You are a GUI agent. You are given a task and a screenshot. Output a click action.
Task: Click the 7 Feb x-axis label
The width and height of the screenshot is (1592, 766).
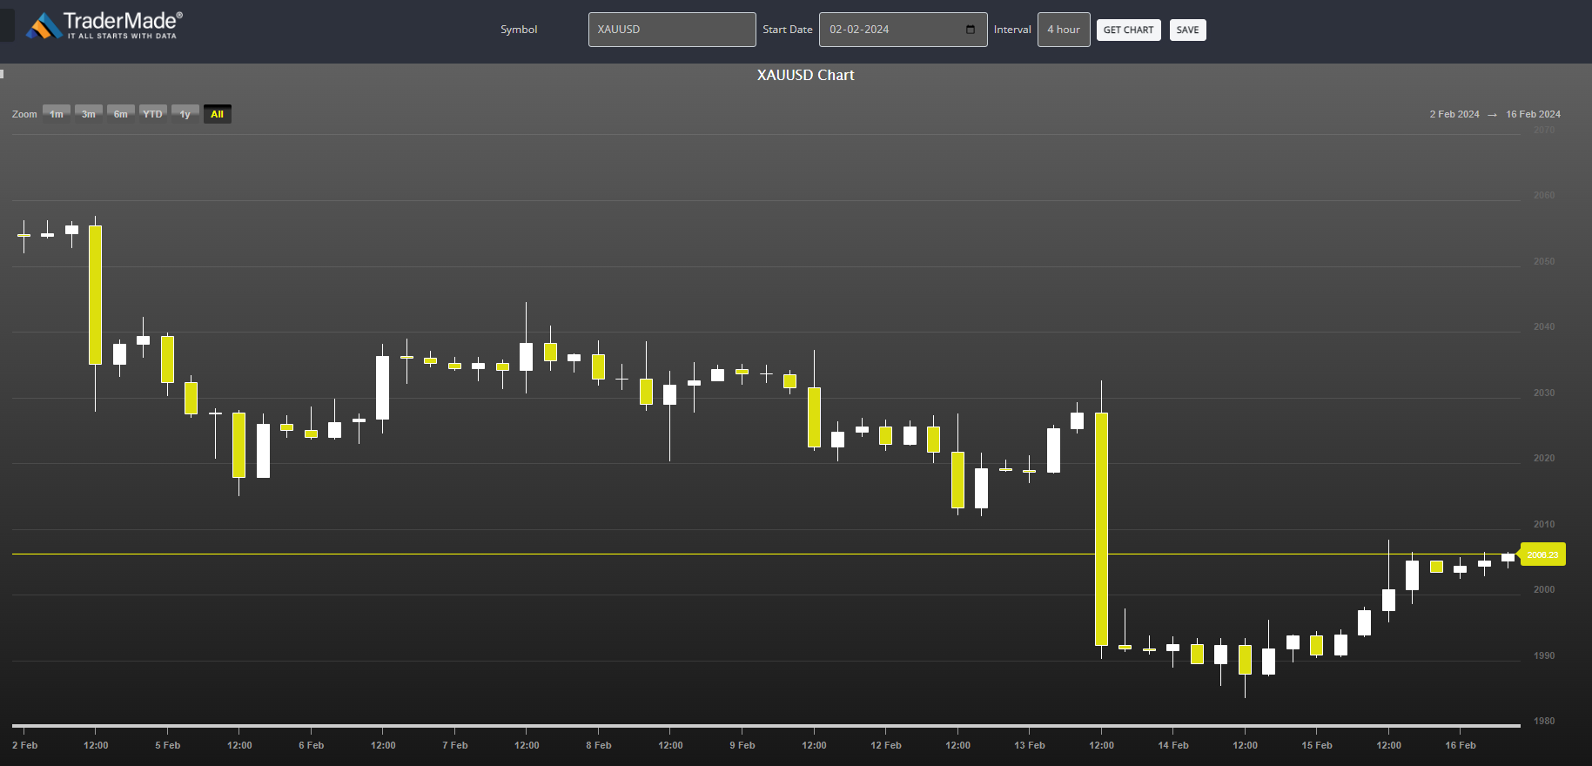[455, 745]
